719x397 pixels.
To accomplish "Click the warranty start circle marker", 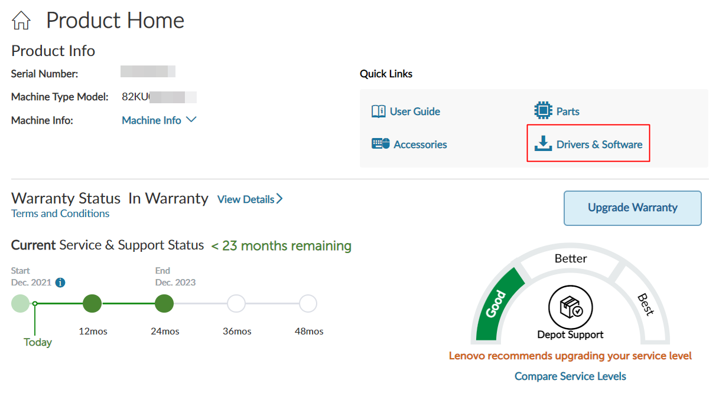I will tap(20, 304).
